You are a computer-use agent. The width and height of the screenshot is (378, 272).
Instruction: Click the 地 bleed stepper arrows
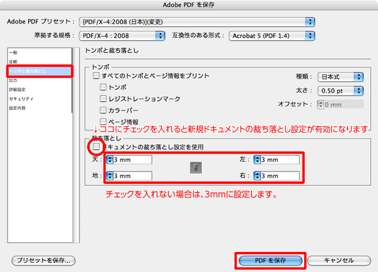[x=110, y=176]
